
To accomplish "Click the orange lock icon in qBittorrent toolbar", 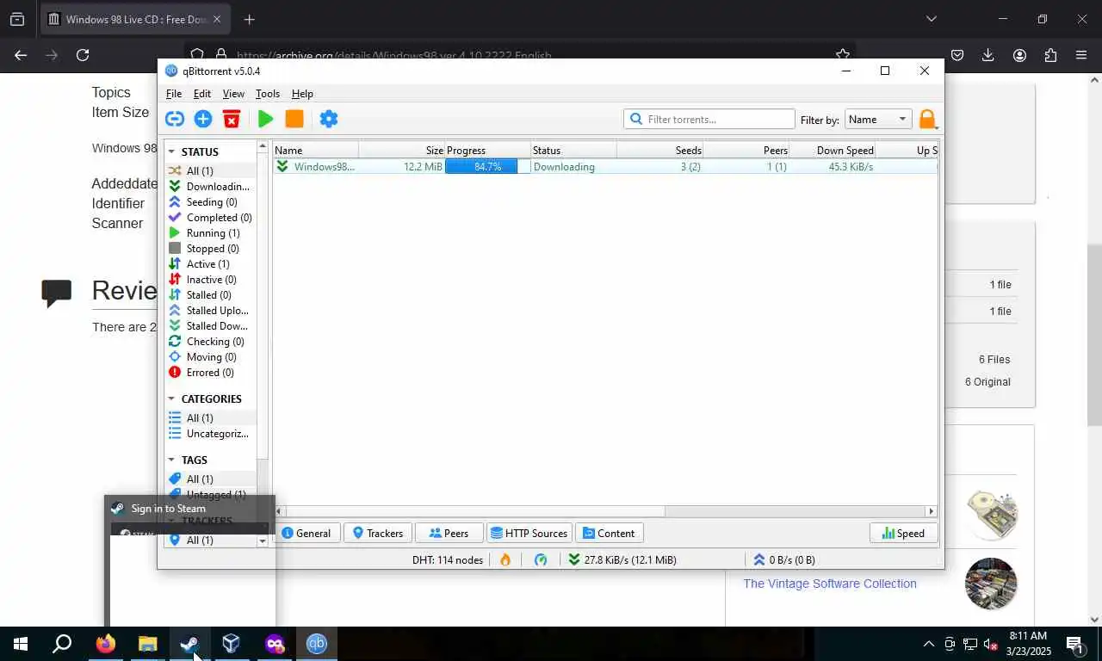I will click(927, 119).
